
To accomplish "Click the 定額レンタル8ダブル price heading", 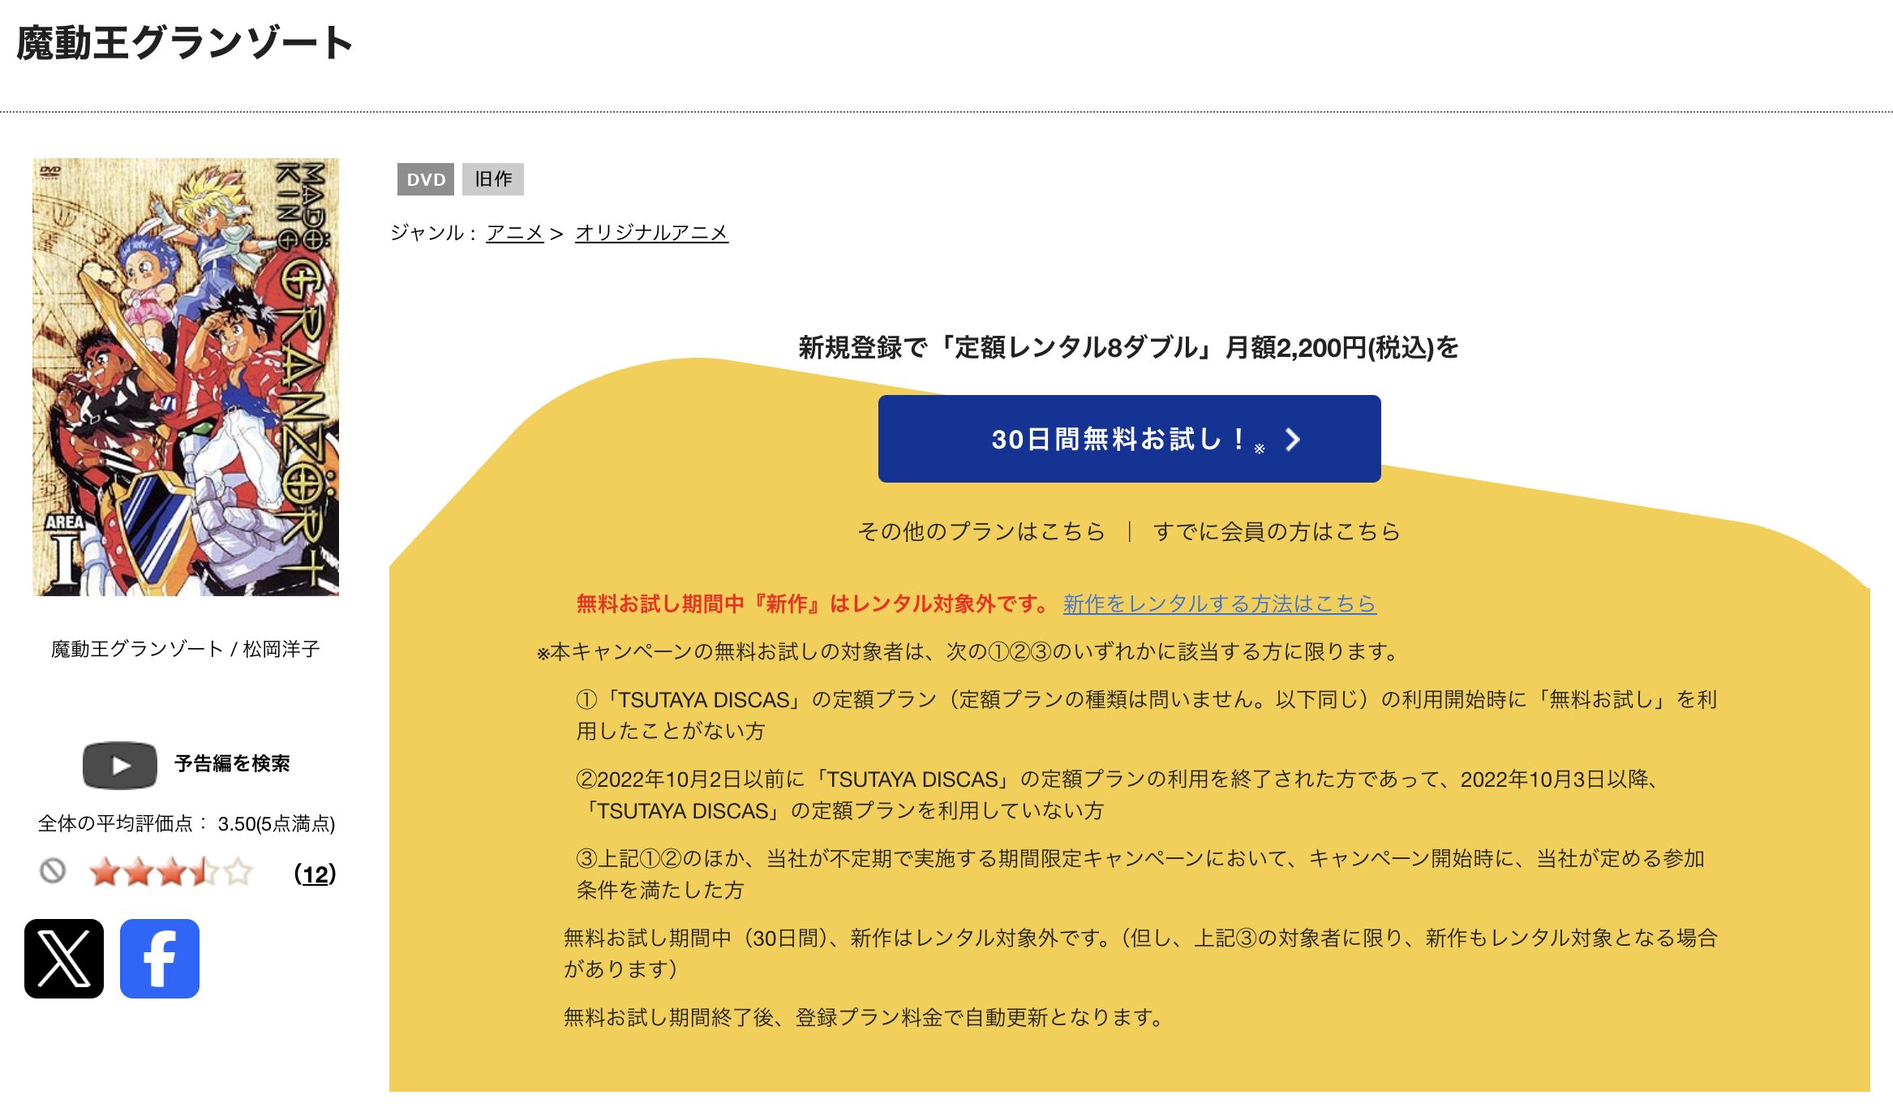I will (1129, 347).
